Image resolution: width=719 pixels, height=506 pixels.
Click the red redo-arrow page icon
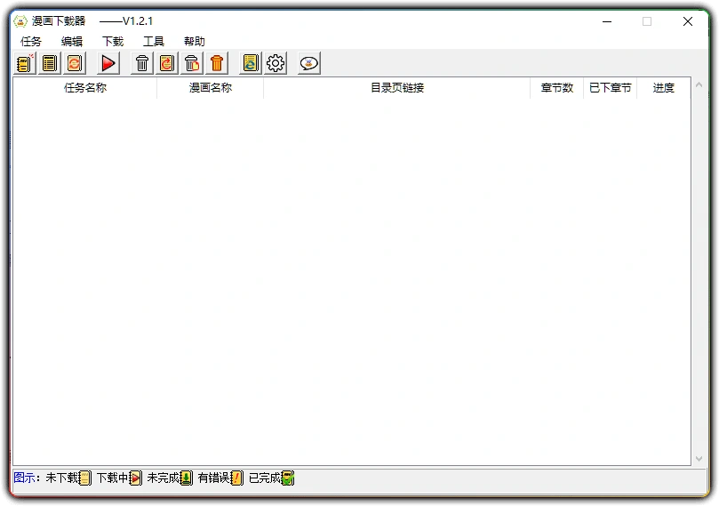[167, 63]
